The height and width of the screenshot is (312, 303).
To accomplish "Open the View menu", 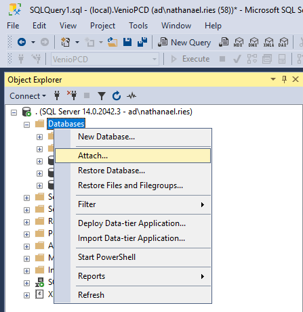I will pos(68,26).
